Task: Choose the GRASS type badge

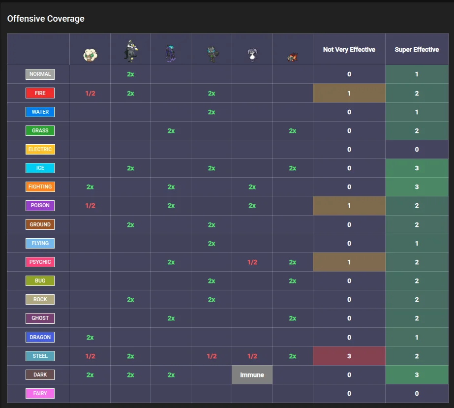Action: click(x=40, y=130)
